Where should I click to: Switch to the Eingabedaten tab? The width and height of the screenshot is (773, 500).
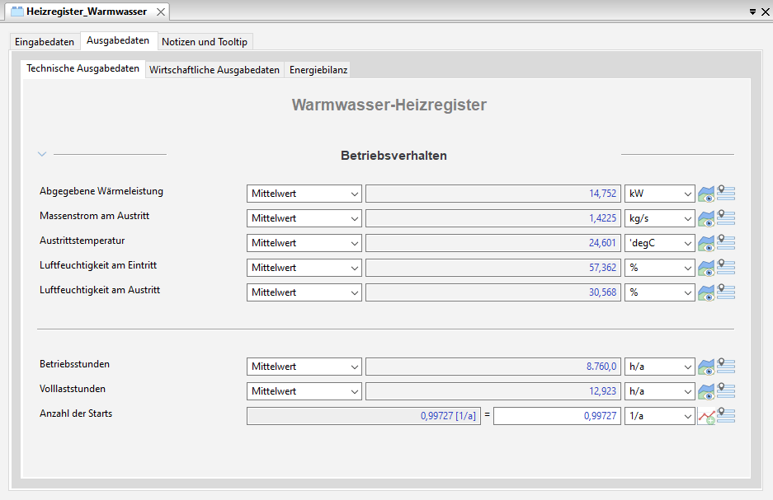(45, 42)
